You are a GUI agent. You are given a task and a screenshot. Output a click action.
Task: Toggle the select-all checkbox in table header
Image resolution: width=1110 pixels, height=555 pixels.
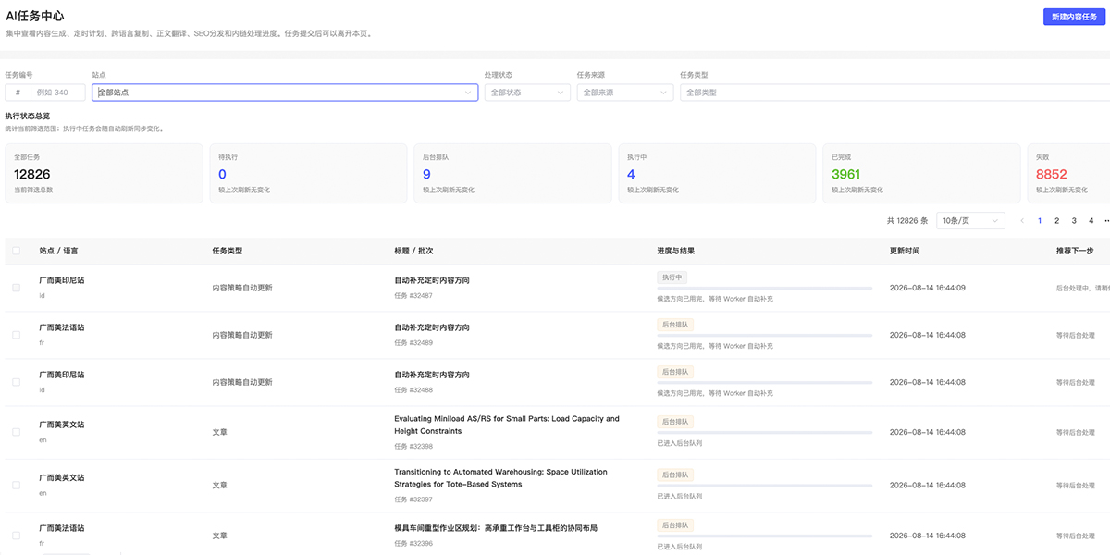16,251
